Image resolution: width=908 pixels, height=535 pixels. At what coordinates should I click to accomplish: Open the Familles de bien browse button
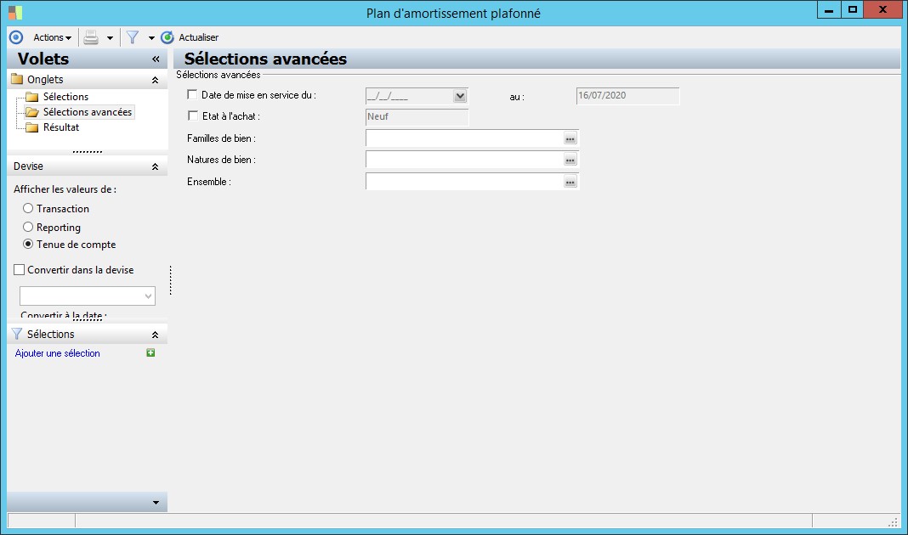point(570,138)
